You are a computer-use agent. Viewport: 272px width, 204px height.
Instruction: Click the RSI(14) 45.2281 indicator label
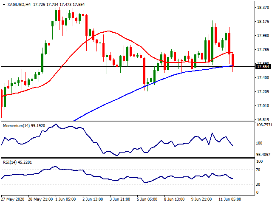pyautogui.click(x=17, y=162)
